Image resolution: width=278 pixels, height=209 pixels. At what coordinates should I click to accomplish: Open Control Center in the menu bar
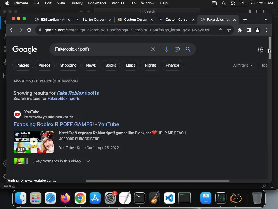pos(233,3)
